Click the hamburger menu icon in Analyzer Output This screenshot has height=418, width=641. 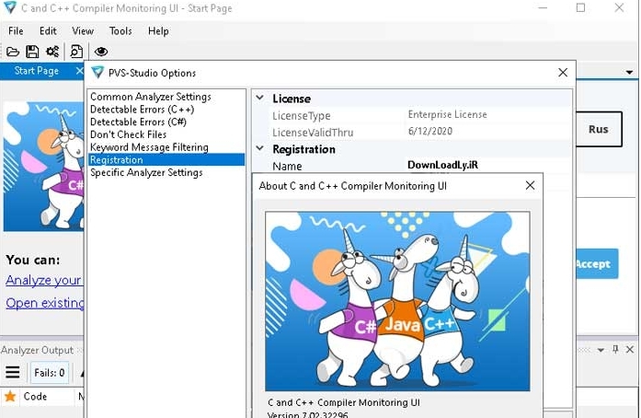(x=13, y=372)
